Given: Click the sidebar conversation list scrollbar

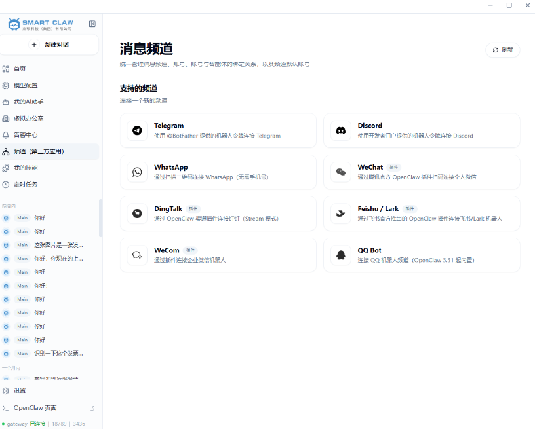Looking at the screenshot, I should (100, 218).
